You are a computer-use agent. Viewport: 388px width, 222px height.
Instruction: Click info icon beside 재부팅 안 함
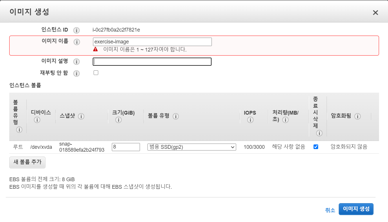click(76, 74)
